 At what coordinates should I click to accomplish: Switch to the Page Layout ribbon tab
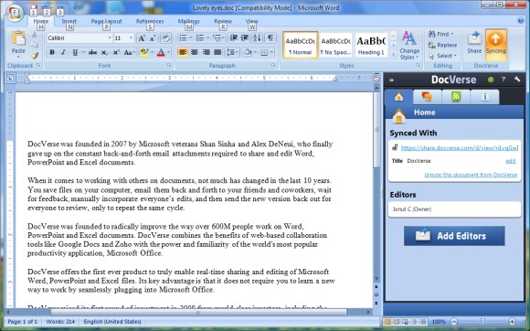click(x=106, y=21)
